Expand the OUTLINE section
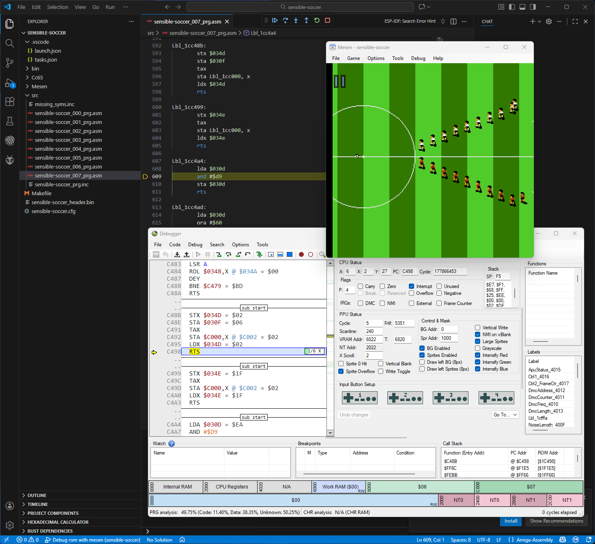Viewport: 595px width, 544px height. (x=37, y=495)
